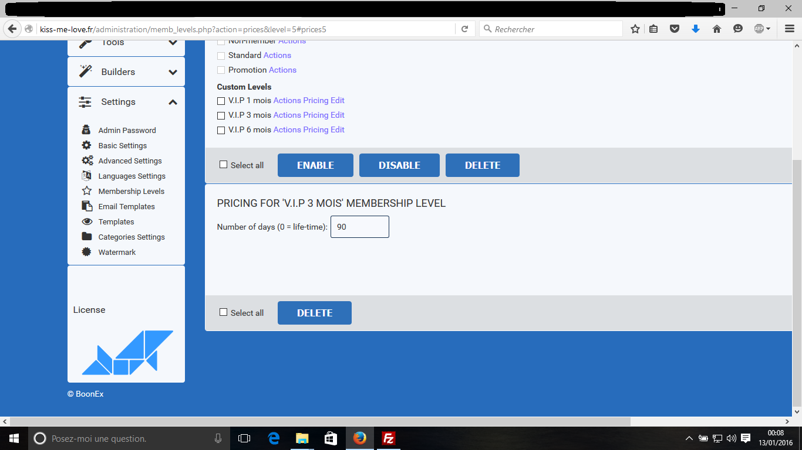This screenshot has height=450, width=802.
Task: Click the Firefox URL address bar
Action: click(x=247, y=29)
